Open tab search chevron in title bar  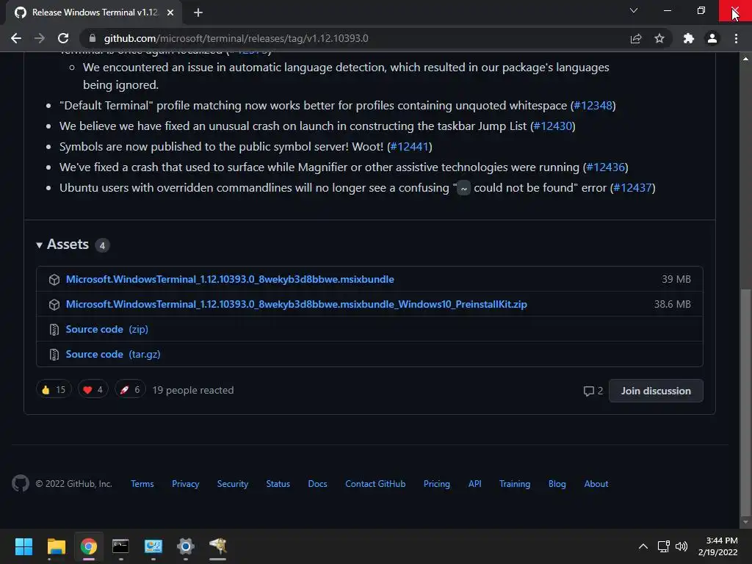pos(634,10)
